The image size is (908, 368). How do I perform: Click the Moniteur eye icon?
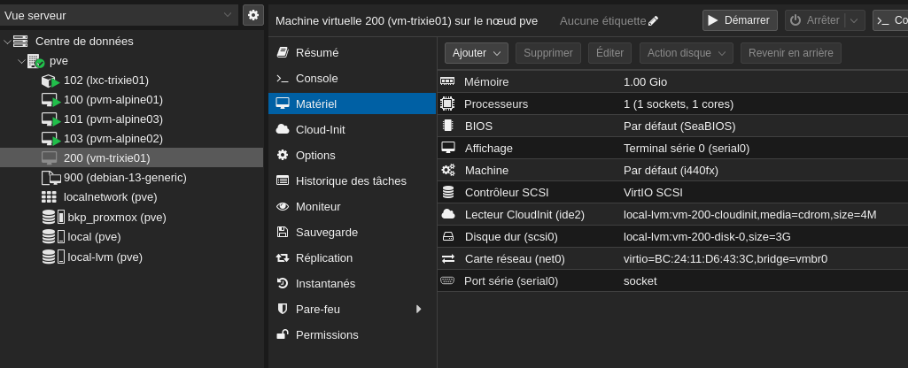(x=283, y=206)
